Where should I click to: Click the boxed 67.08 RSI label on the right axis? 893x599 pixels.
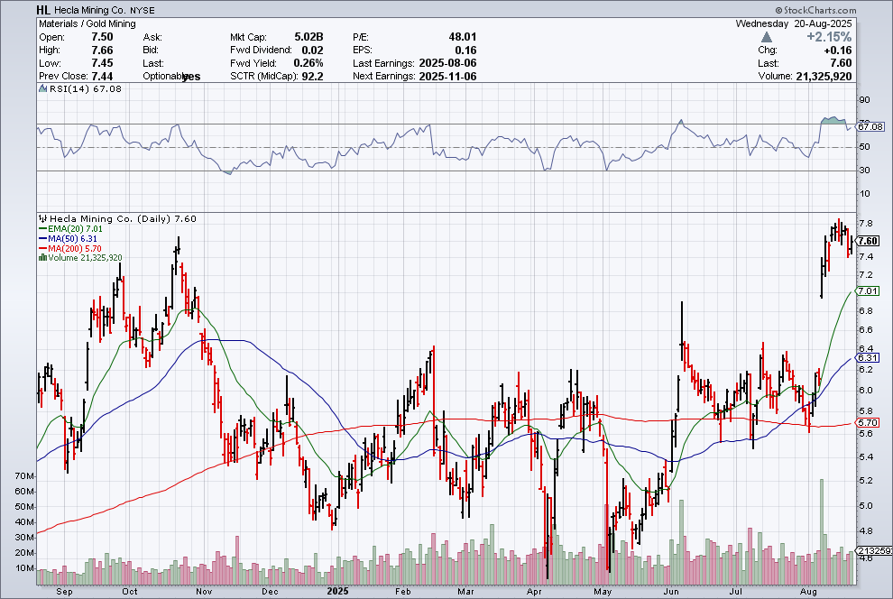[x=870, y=126]
